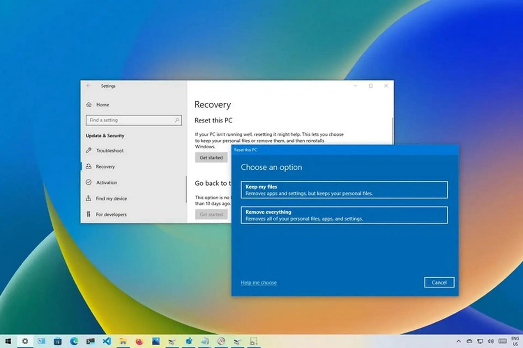The image size is (523, 348).
Task: Choose Keep my files option
Action: pyautogui.click(x=344, y=190)
